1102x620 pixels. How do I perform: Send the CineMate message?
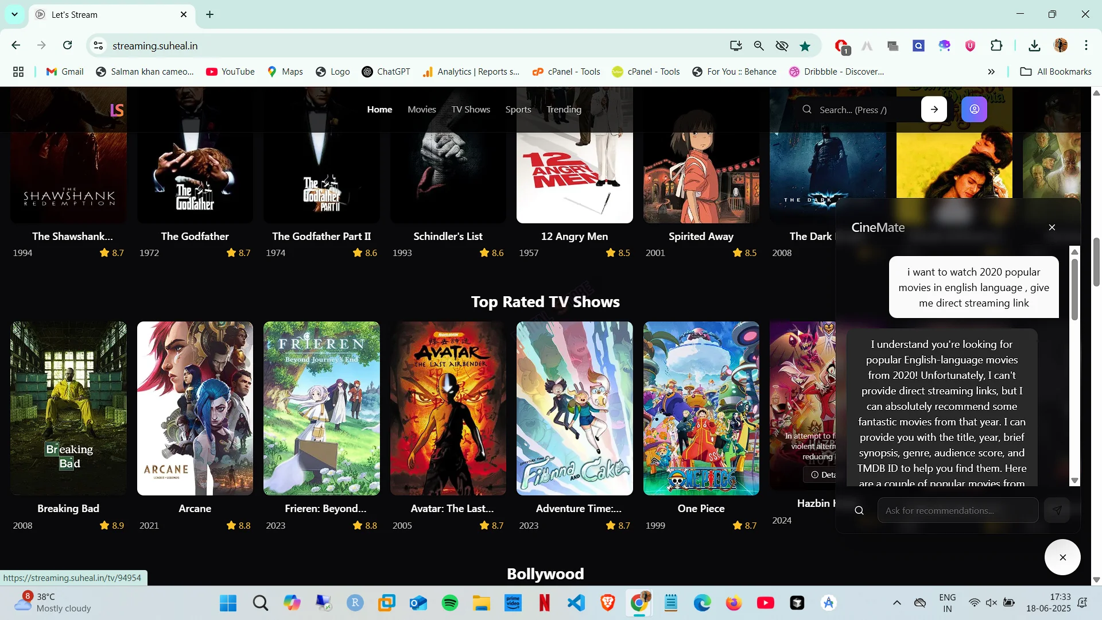coord(1057,510)
